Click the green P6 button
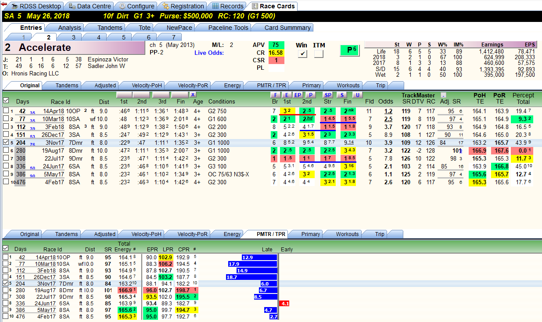This screenshot has height=322, width=542. [x=350, y=50]
